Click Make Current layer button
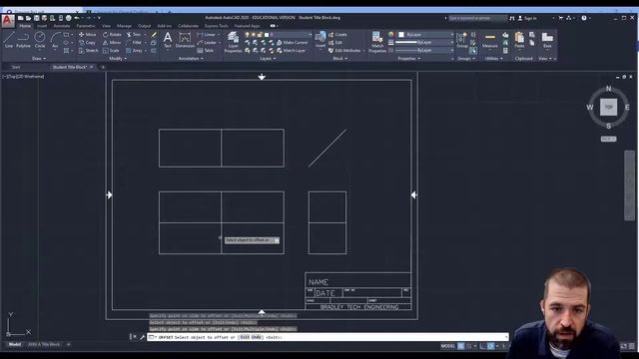The height and width of the screenshot is (359, 639). coord(292,42)
